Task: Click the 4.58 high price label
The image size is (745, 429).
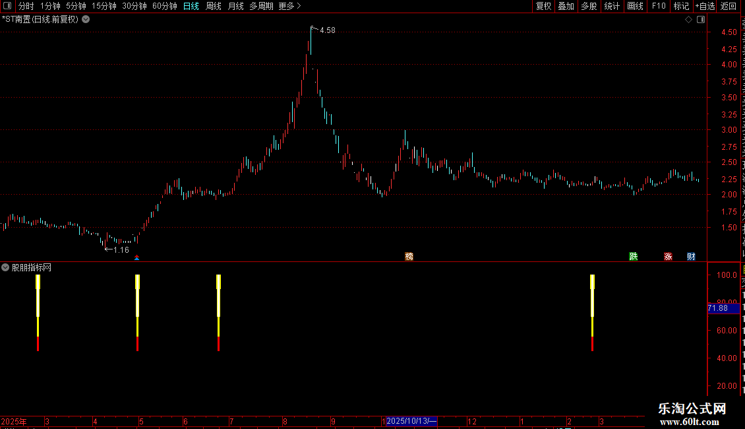Action: (x=328, y=30)
